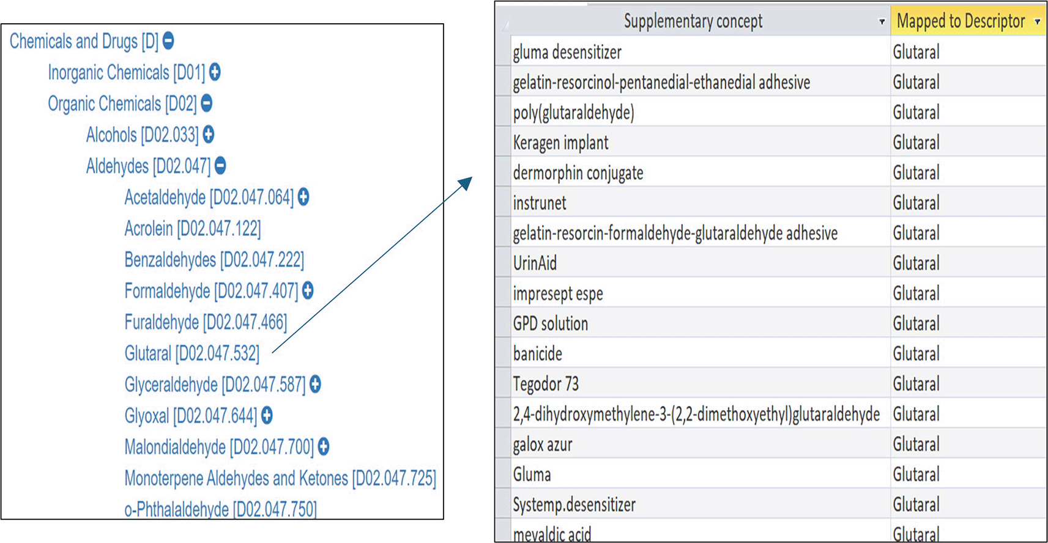Viewport: 1048px width, 543px height.
Task: Select the Glutaral cell in banicide row
Action: 968,353
